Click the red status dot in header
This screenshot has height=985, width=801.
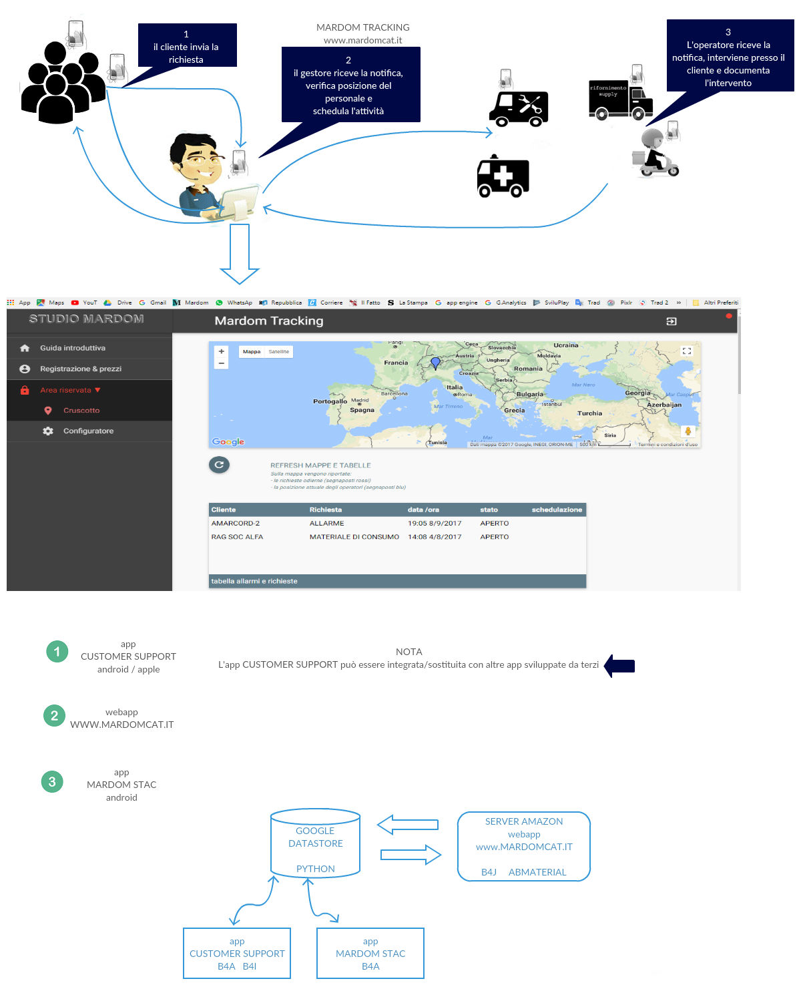click(x=729, y=316)
